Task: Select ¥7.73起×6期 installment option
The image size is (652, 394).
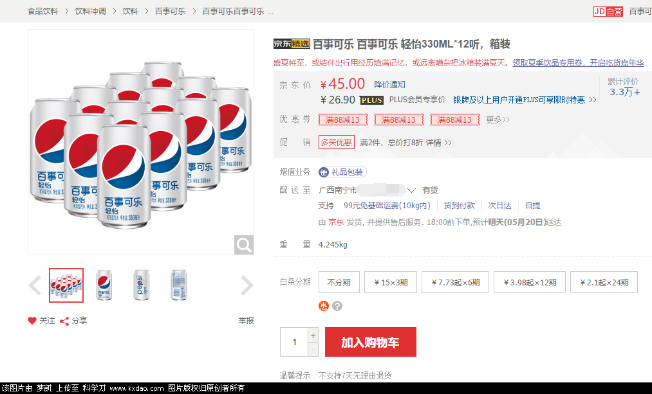Action: [x=455, y=282]
